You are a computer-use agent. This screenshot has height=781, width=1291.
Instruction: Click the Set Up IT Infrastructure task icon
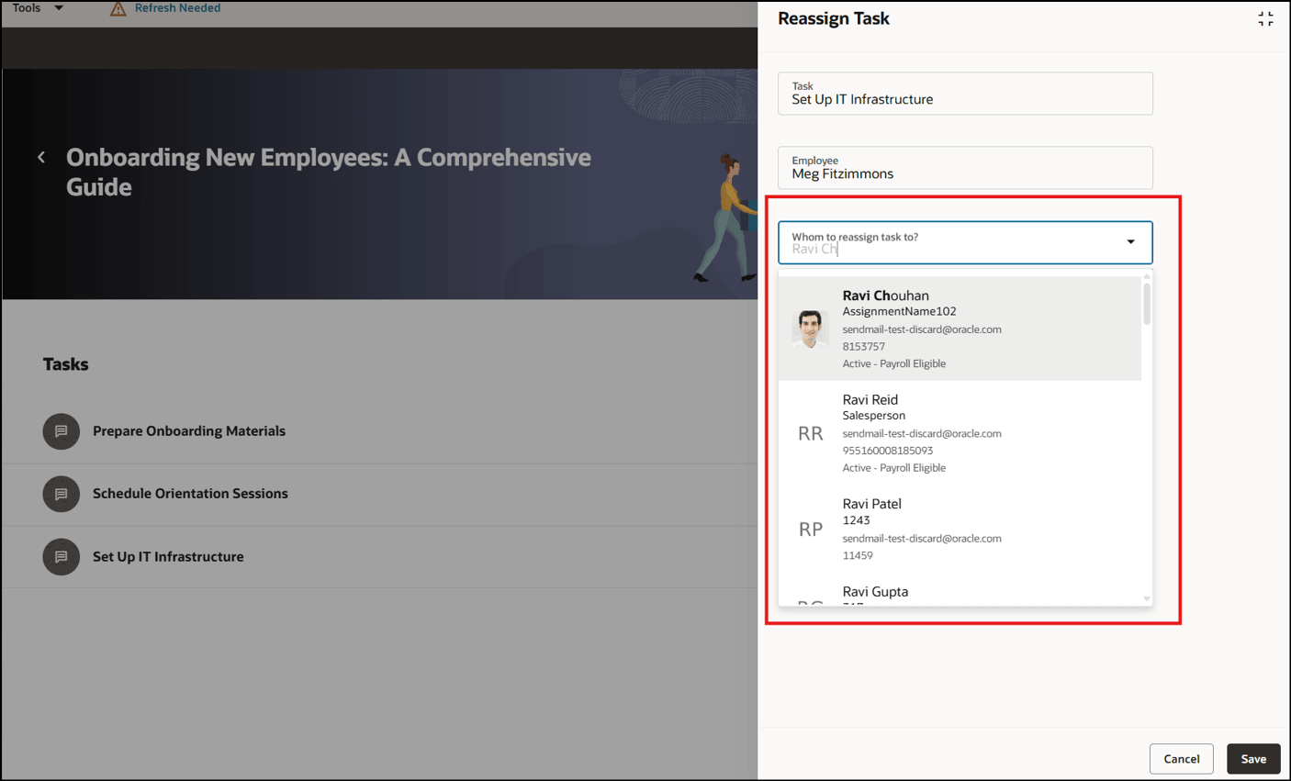pos(61,557)
